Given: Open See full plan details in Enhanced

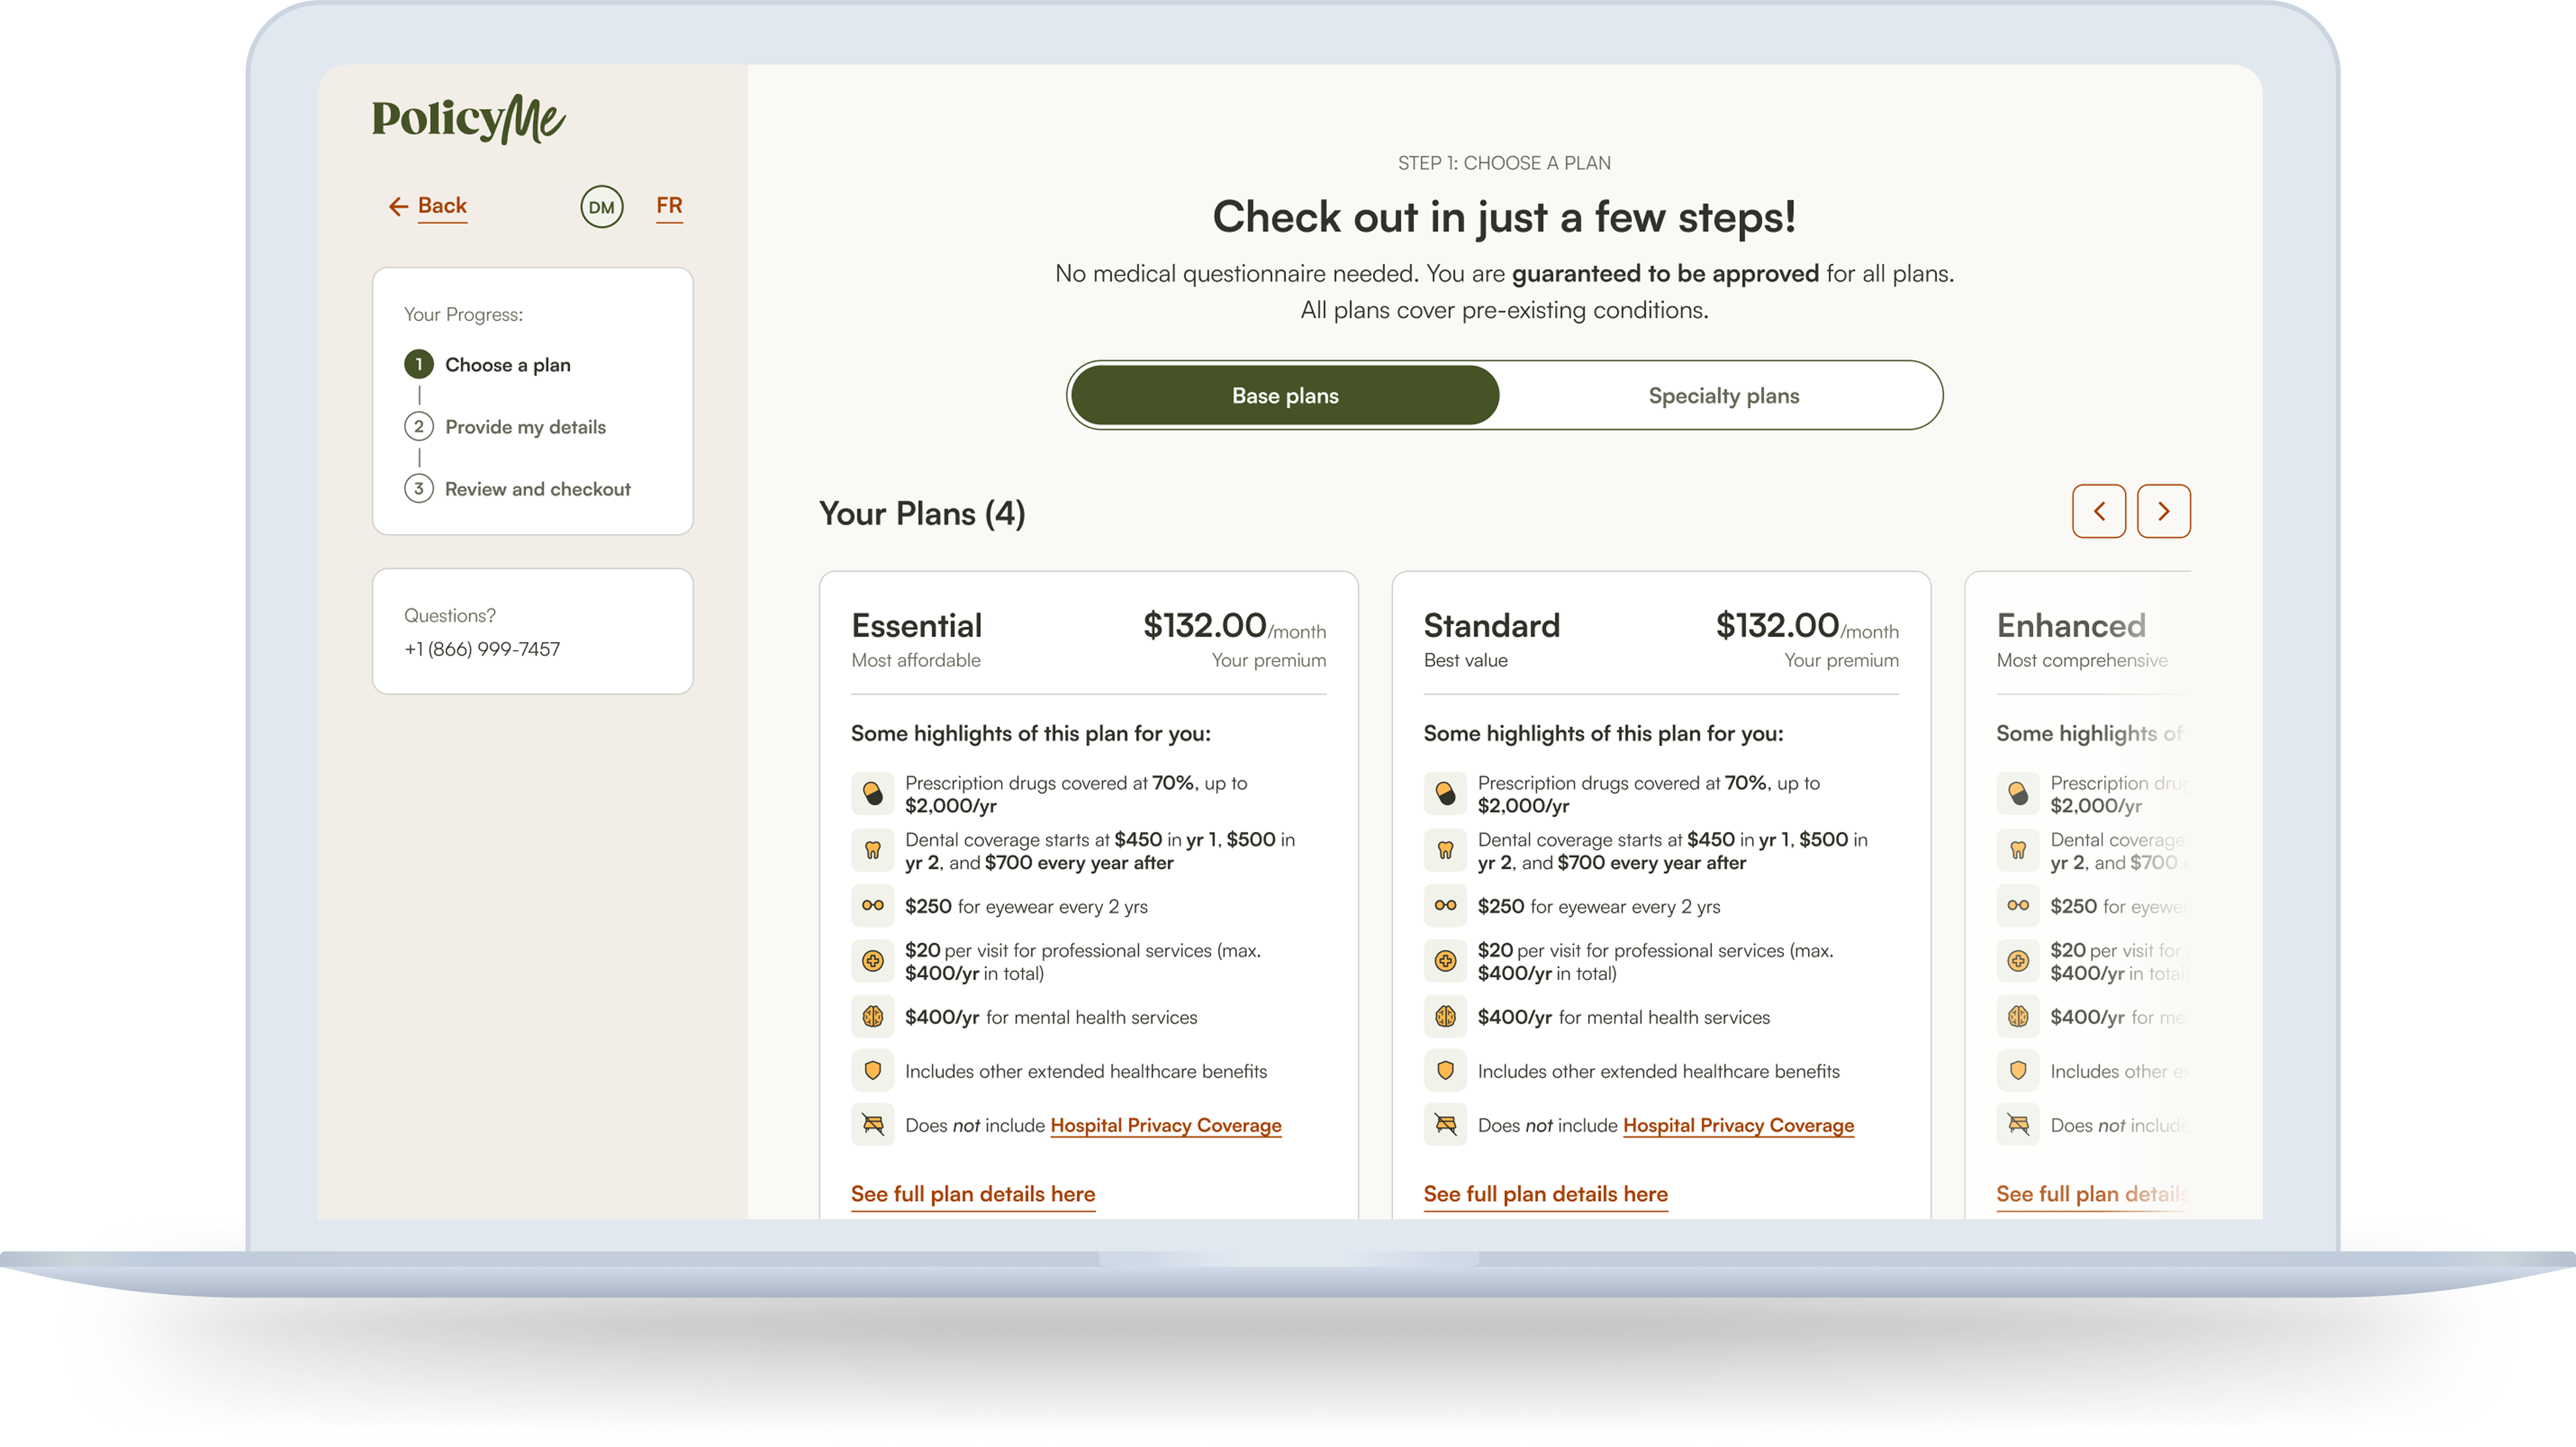Looking at the screenshot, I should coord(2092,1195).
